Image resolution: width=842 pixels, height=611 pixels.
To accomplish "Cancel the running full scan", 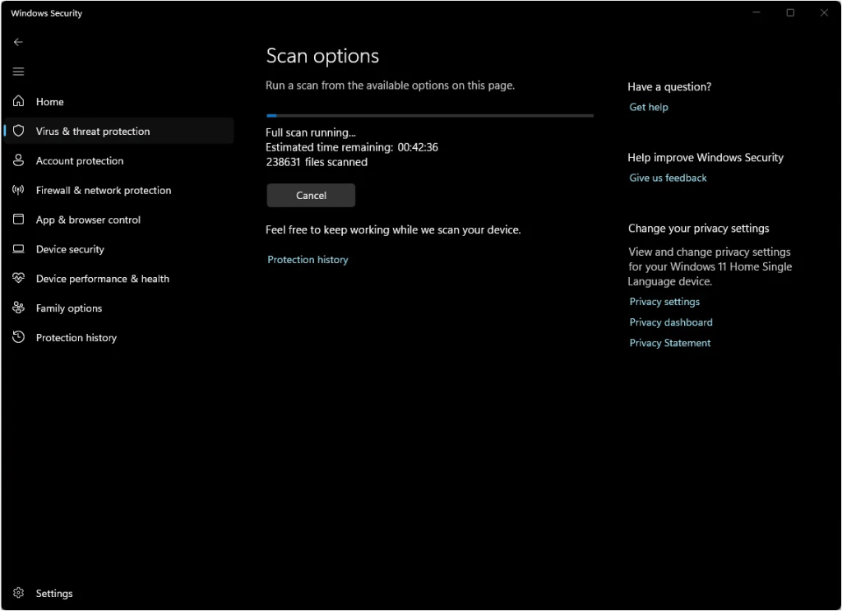I will (x=311, y=196).
